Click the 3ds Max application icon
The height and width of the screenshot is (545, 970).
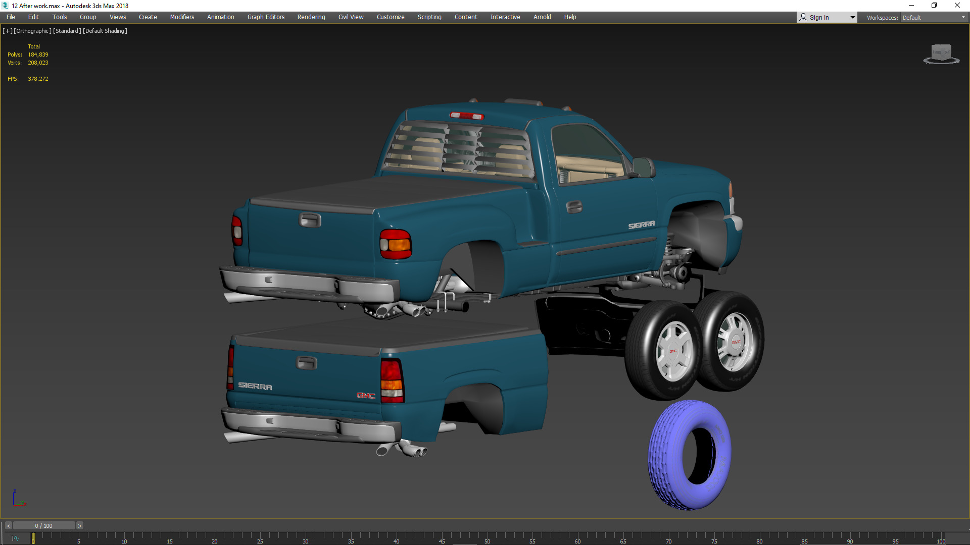tap(5, 6)
